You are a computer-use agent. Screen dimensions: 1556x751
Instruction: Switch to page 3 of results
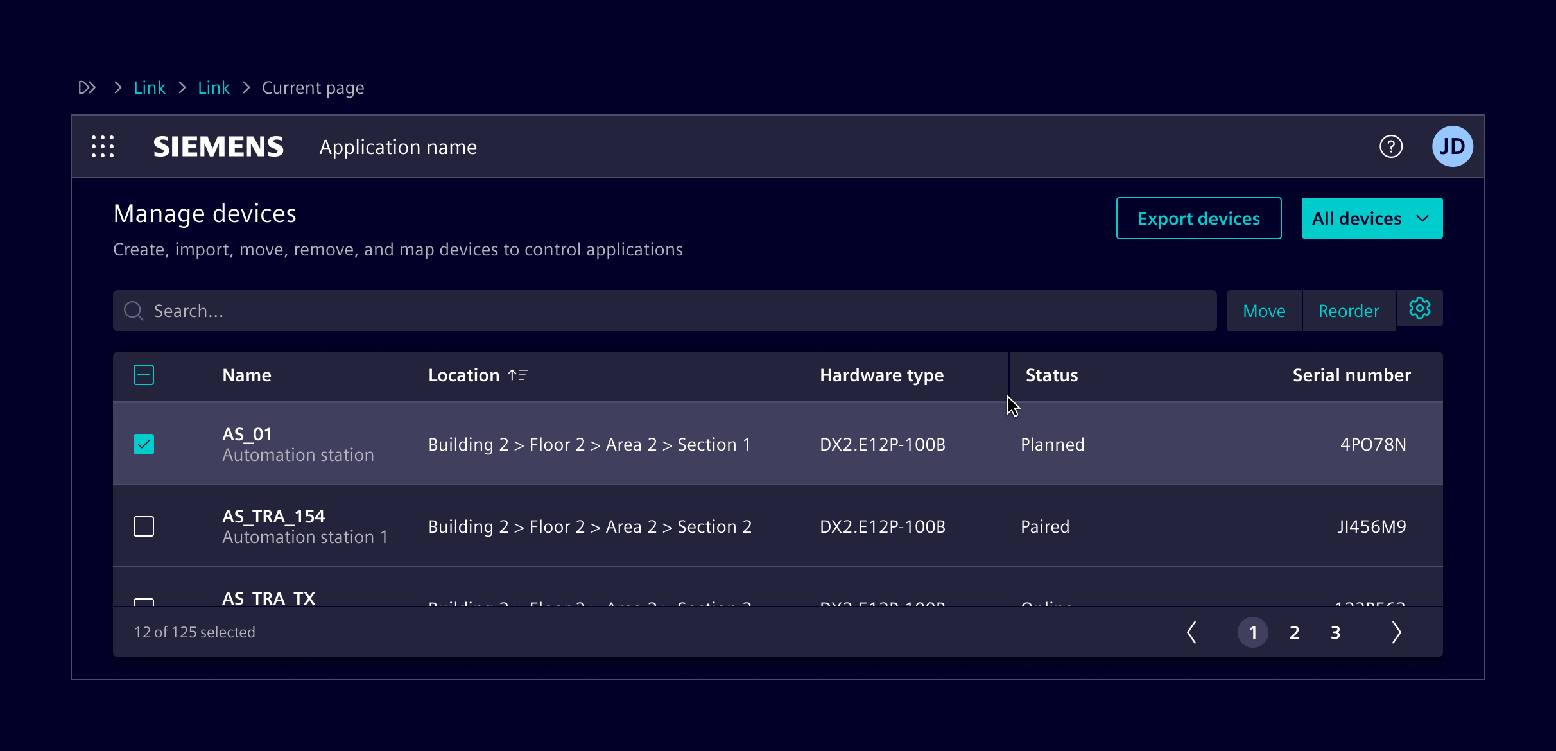point(1336,632)
